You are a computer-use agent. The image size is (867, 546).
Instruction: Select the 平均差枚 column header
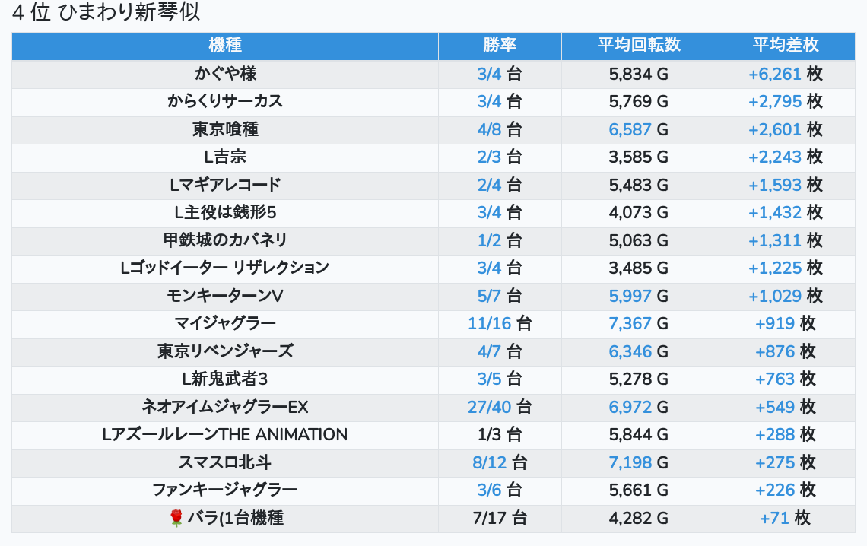[786, 46]
